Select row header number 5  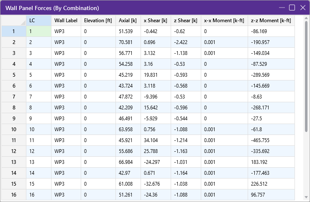13,75
